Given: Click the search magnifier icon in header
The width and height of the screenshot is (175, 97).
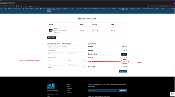Looking at the screenshot, I should pyautogui.click(x=126, y=10).
